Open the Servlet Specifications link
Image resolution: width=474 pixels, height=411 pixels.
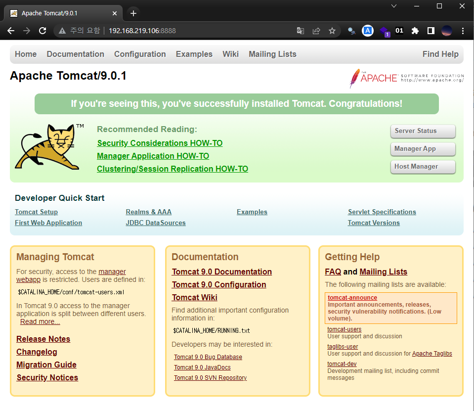(x=382, y=212)
